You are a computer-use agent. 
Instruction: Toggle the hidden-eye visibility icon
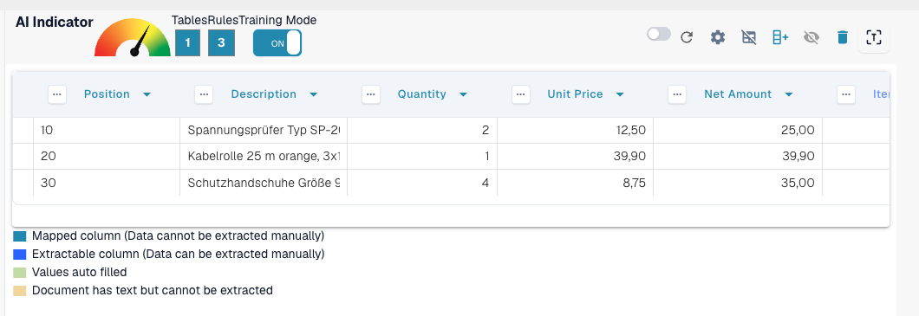pyautogui.click(x=811, y=37)
